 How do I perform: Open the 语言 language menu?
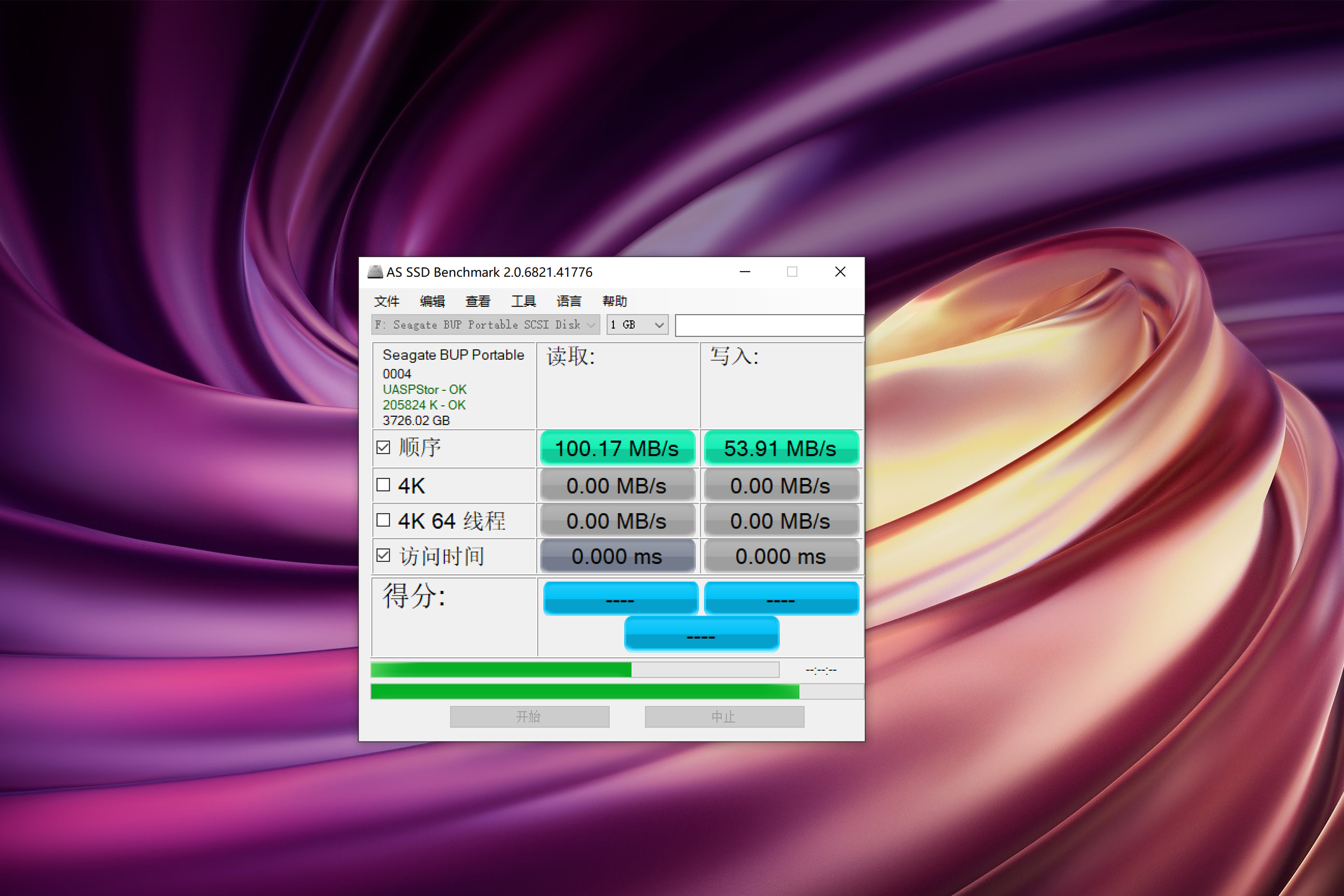[x=569, y=301]
